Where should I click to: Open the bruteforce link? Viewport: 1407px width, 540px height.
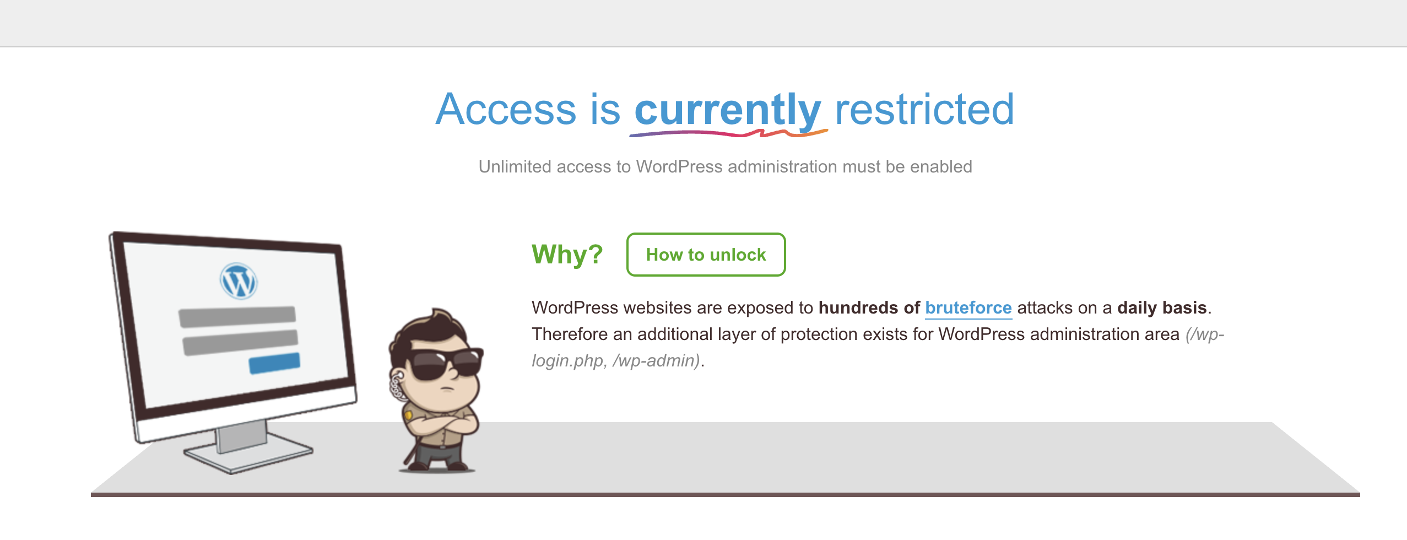point(968,307)
